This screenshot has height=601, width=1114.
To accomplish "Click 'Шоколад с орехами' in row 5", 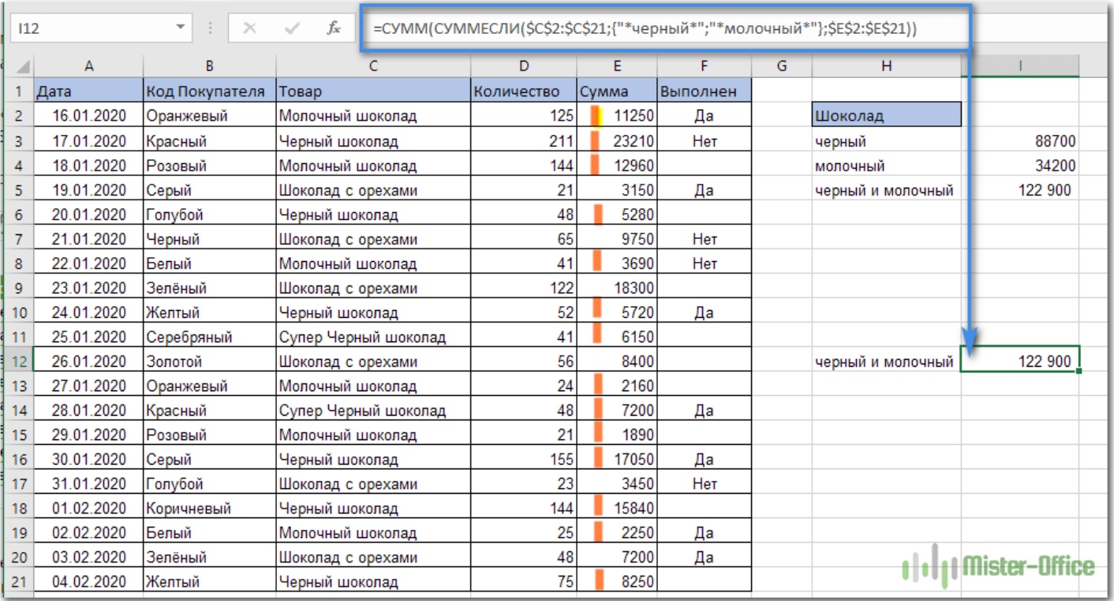I will coord(373,190).
